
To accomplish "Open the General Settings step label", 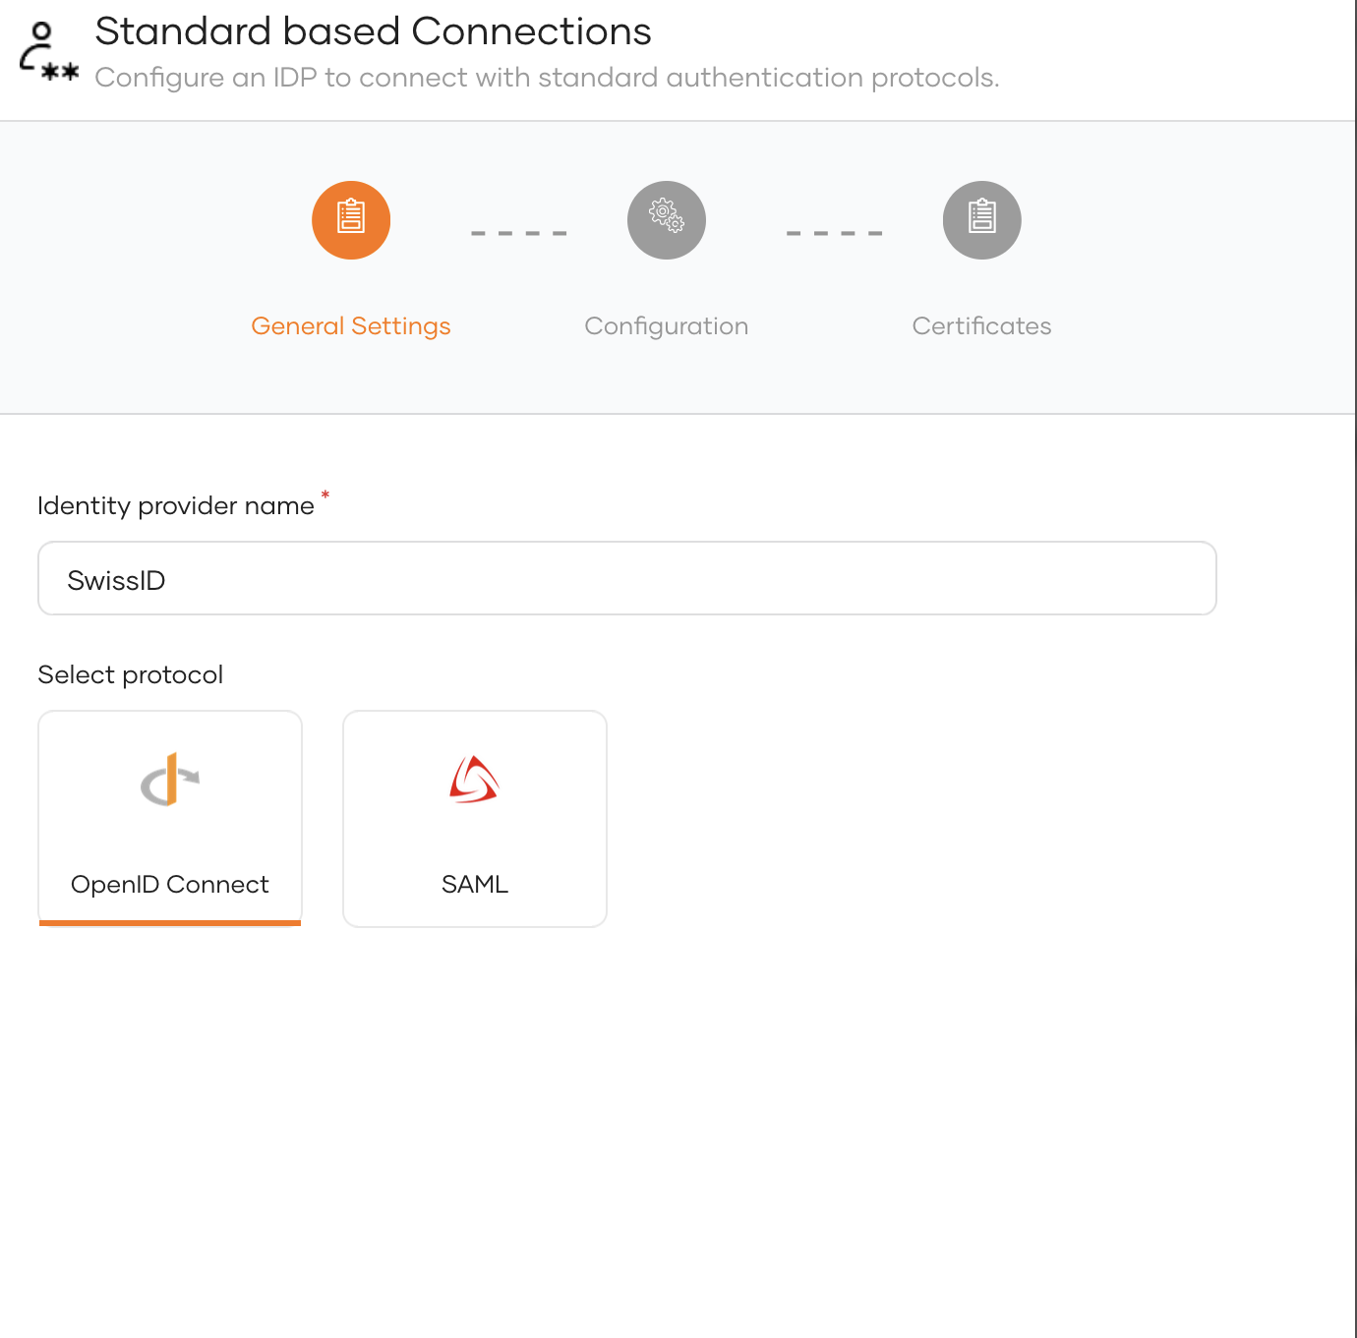I will [351, 326].
